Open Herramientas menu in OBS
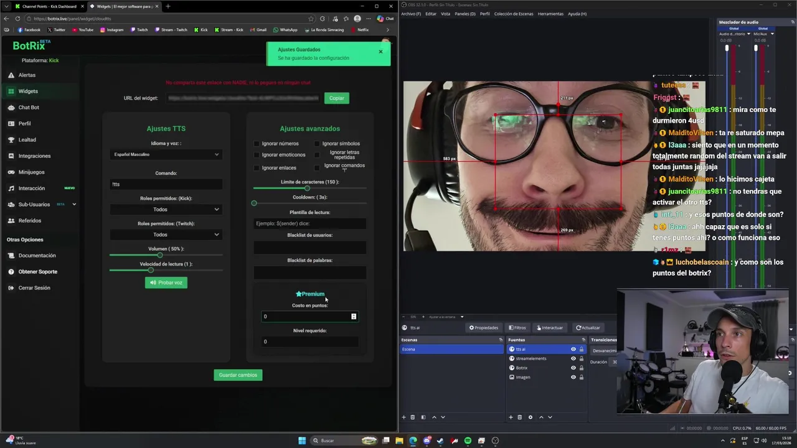Image resolution: width=797 pixels, height=448 pixels. tap(550, 14)
